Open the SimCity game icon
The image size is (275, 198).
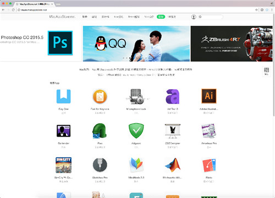pos(63,165)
